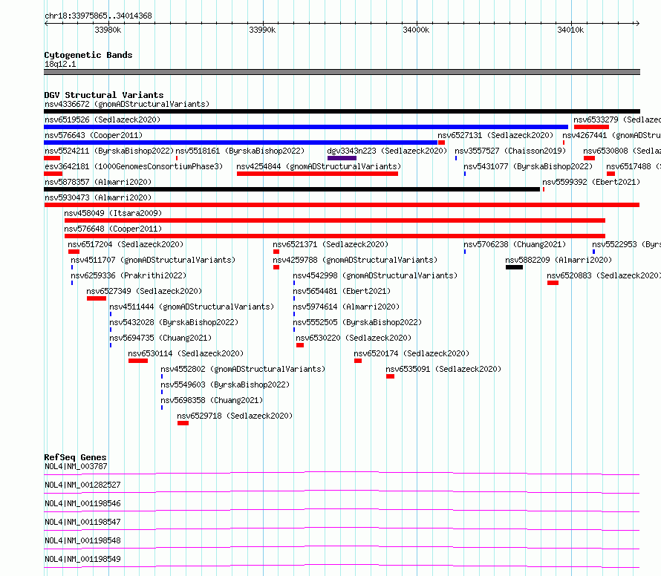
Task: Click the nsv5599392 Ebert2021 label
Action: (x=591, y=182)
